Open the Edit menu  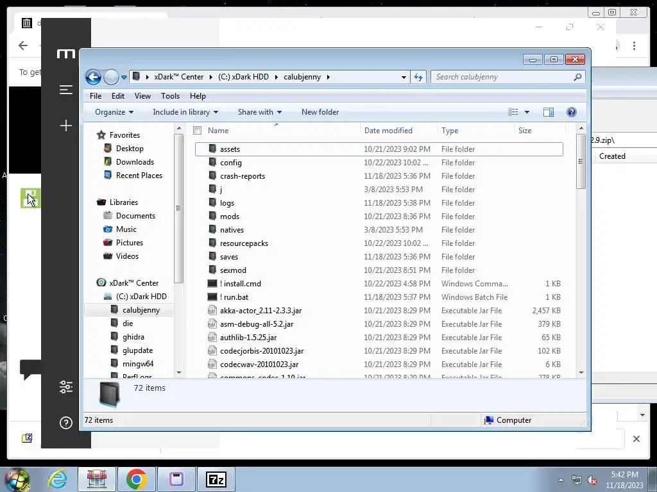118,96
